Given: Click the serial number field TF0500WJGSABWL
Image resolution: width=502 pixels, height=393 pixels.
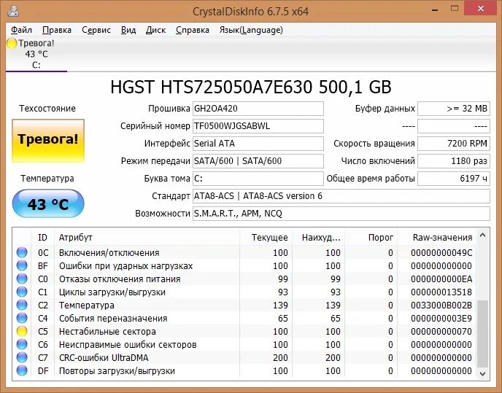Looking at the screenshot, I should [x=258, y=126].
